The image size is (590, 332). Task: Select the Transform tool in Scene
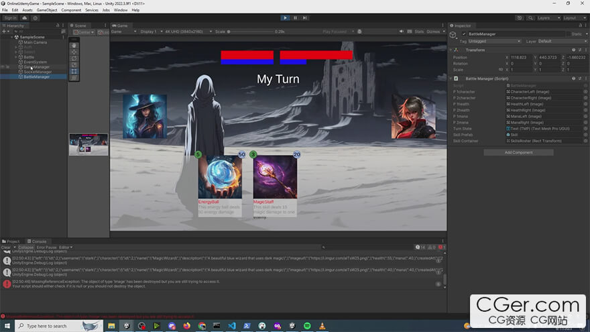74,78
